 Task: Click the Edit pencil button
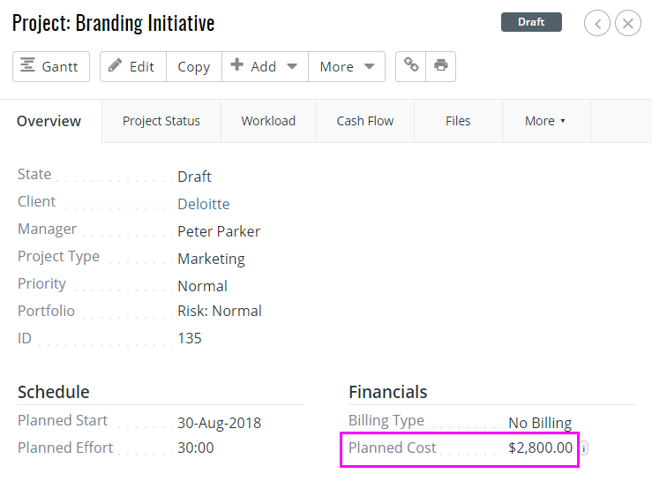[132, 67]
